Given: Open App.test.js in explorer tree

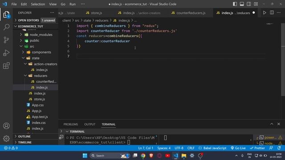Looking at the screenshot, I should pos(40,116).
